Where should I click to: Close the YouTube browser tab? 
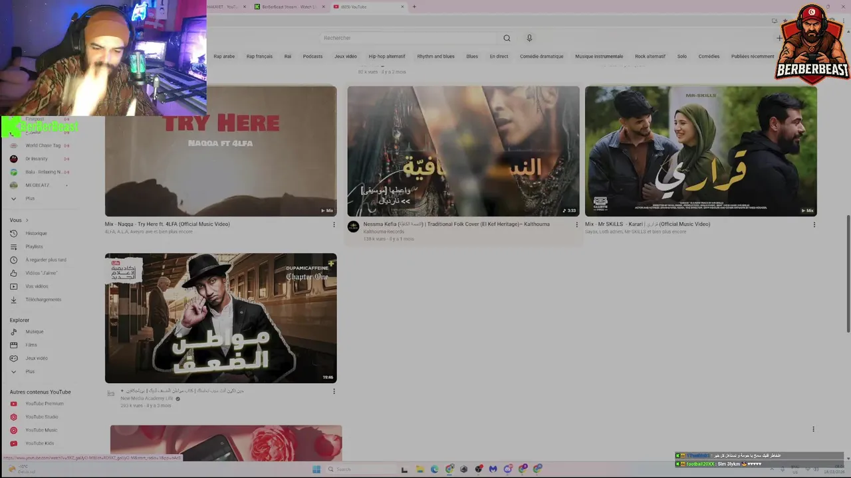click(402, 7)
